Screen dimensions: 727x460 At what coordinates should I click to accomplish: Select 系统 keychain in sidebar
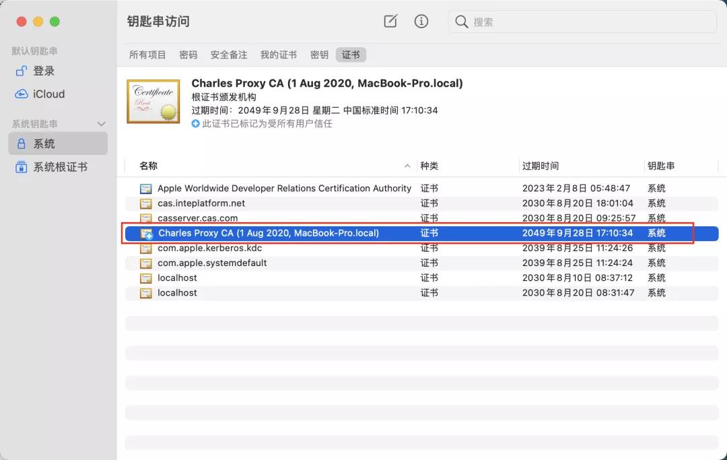click(57, 143)
